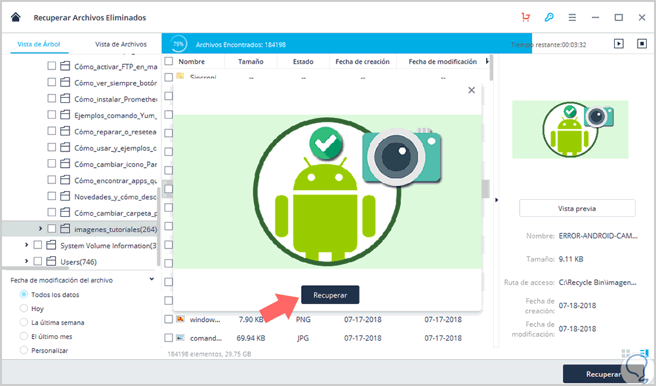
Task: Click the bottom-right Recuperar button
Action: point(603,374)
